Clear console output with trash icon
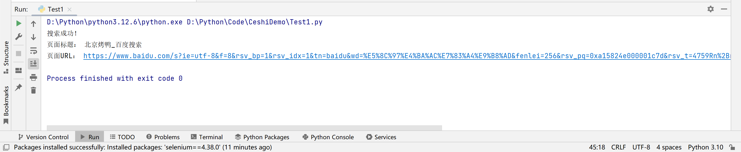Image resolution: width=741 pixels, height=152 pixels. [33, 90]
